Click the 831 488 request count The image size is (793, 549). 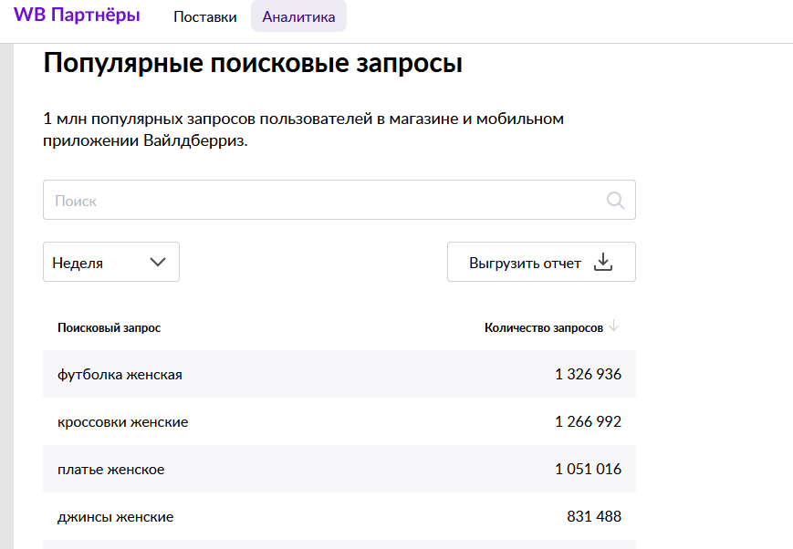tap(594, 517)
